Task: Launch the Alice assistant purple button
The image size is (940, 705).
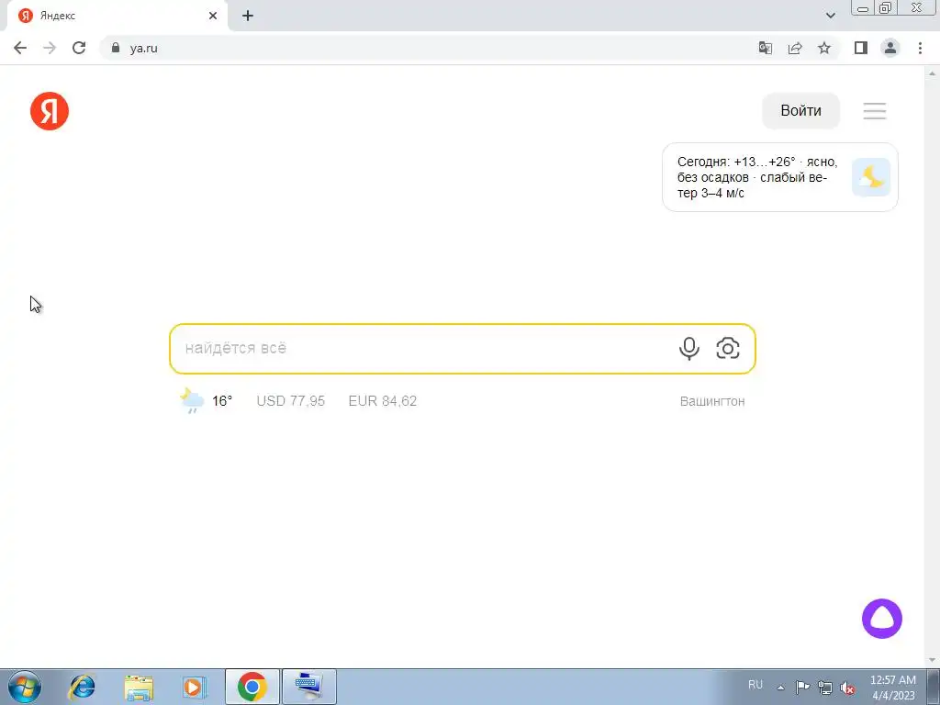Action: click(x=882, y=618)
